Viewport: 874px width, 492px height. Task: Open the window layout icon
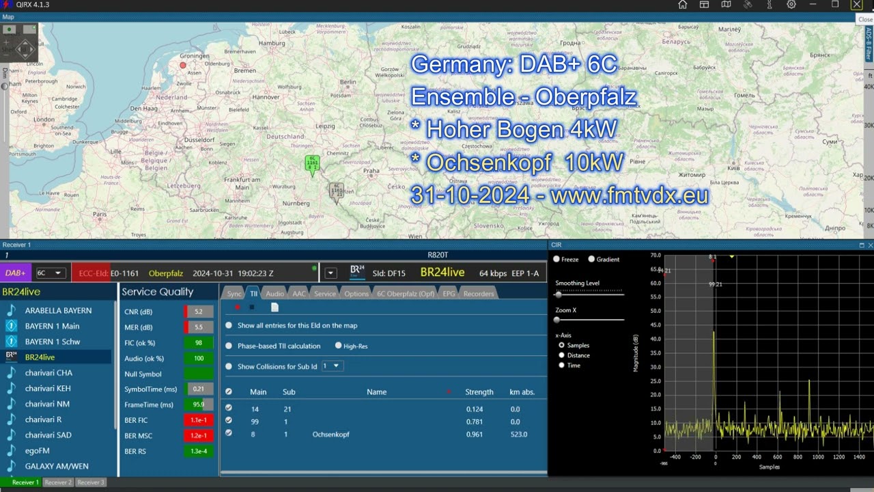click(x=704, y=5)
